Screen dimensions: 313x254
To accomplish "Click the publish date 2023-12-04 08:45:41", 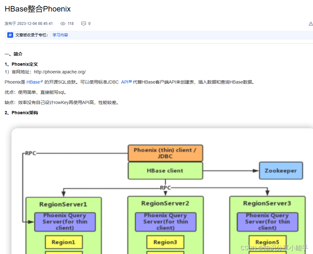I will pyautogui.click(x=35, y=24).
